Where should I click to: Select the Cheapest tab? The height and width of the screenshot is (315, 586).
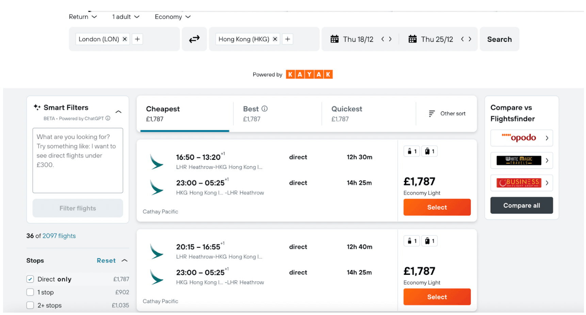(x=163, y=109)
